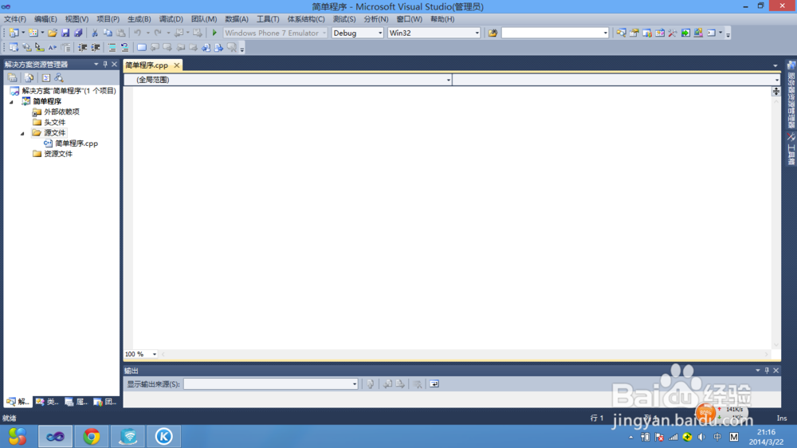Click the editor split handle above scrollbar
Image resolution: width=797 pixels, height=448 pixels.
[776, 92]
